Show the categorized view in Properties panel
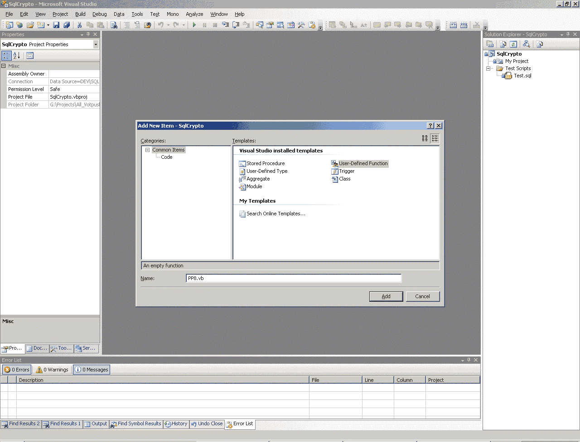Image resolution: width=580 pixels, height=442 pixels. pos(6,56)
